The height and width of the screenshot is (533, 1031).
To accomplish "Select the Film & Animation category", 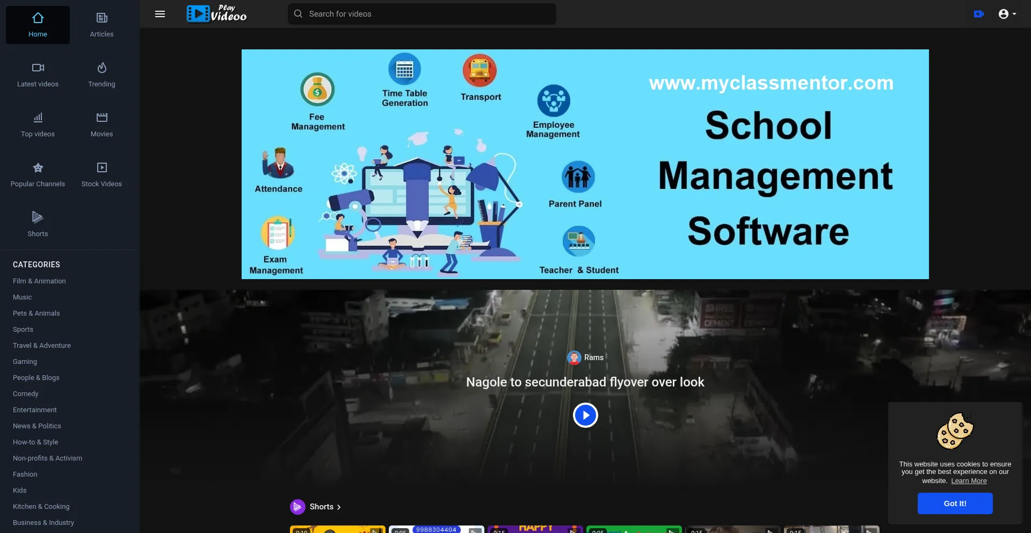I will click(x=39, y=281).
